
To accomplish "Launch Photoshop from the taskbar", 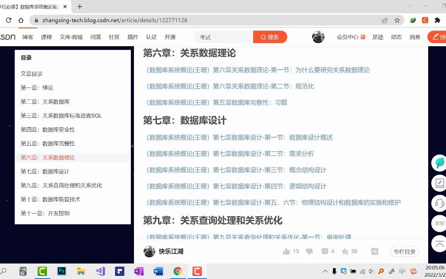I will pyautogui.click(x=61, y=271).
